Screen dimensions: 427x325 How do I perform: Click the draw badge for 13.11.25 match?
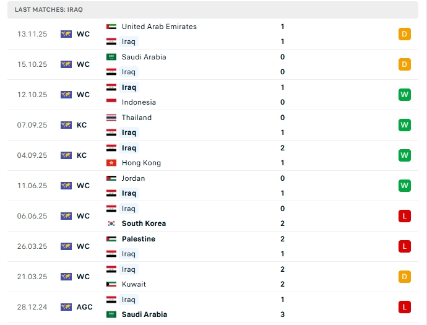(405, 34)
